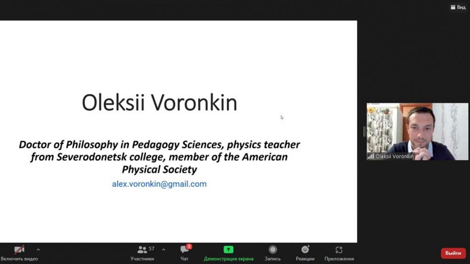Image resolution: width=470 pixels, height=264 pixels.
Task: Click the red unread chat badge 3
Action: tap(189, 247)
